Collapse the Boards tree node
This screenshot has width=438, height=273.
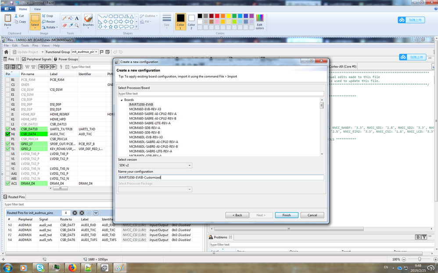[122, 100]
